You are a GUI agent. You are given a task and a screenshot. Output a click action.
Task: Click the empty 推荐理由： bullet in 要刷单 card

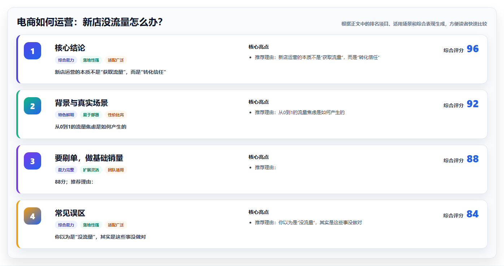[x=266, y=167]
